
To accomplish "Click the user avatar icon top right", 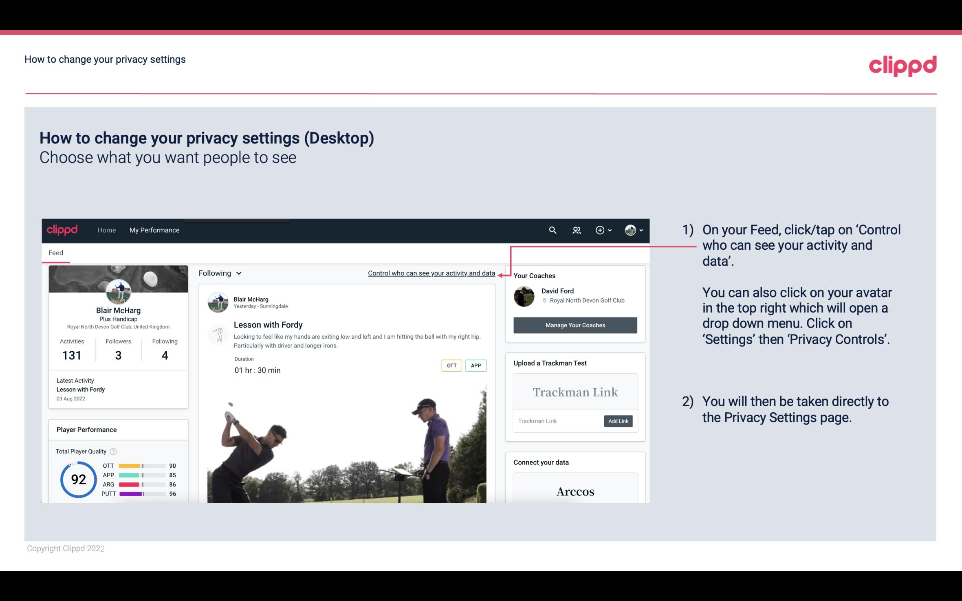I will [x=630, y=230].
